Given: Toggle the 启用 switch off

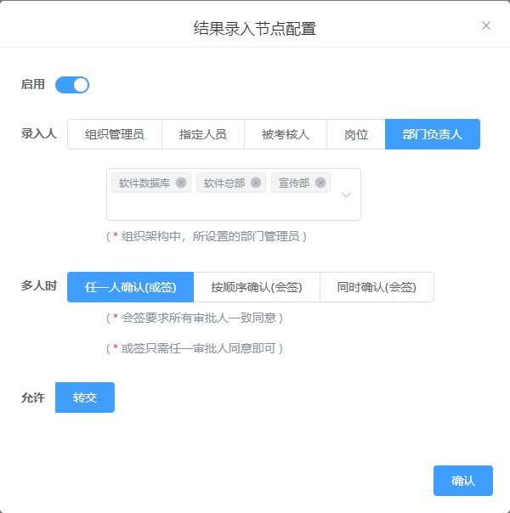Looking at the screenshot, I should coord(72,84).
